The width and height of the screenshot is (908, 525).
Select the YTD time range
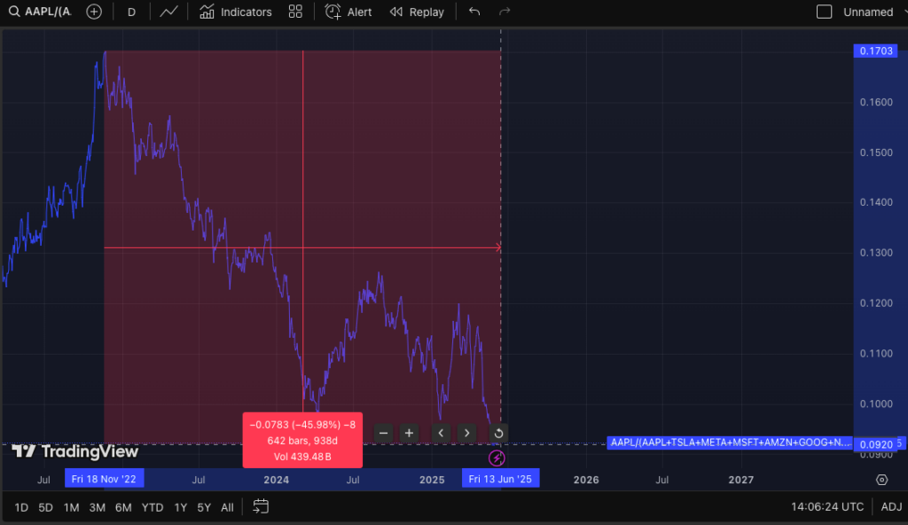(x=153, y=507)
